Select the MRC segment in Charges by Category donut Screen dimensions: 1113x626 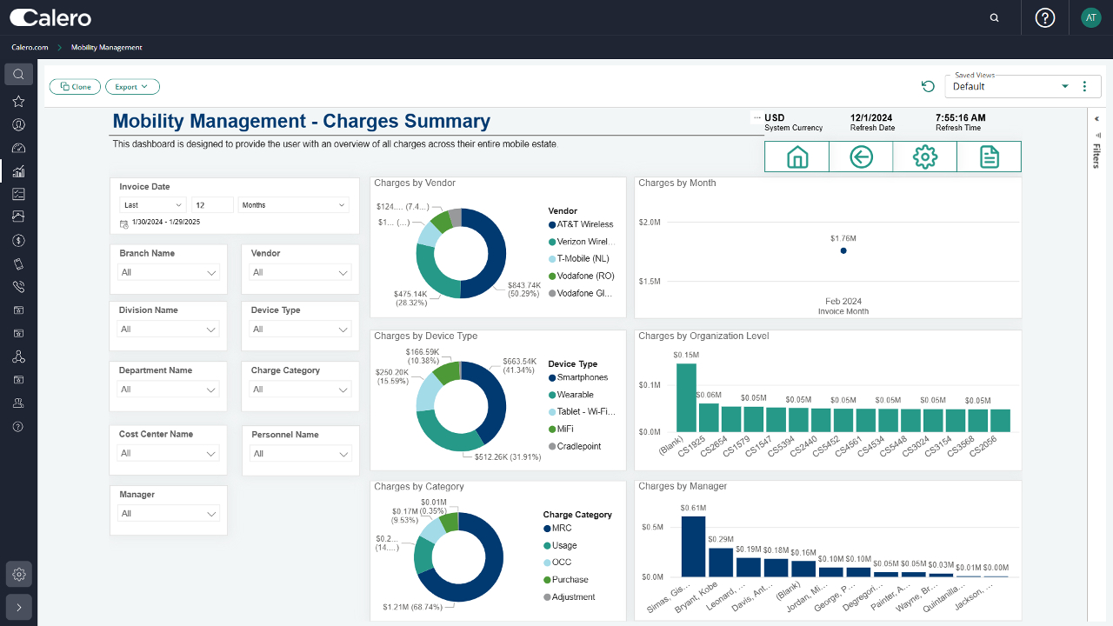(494, 556)
